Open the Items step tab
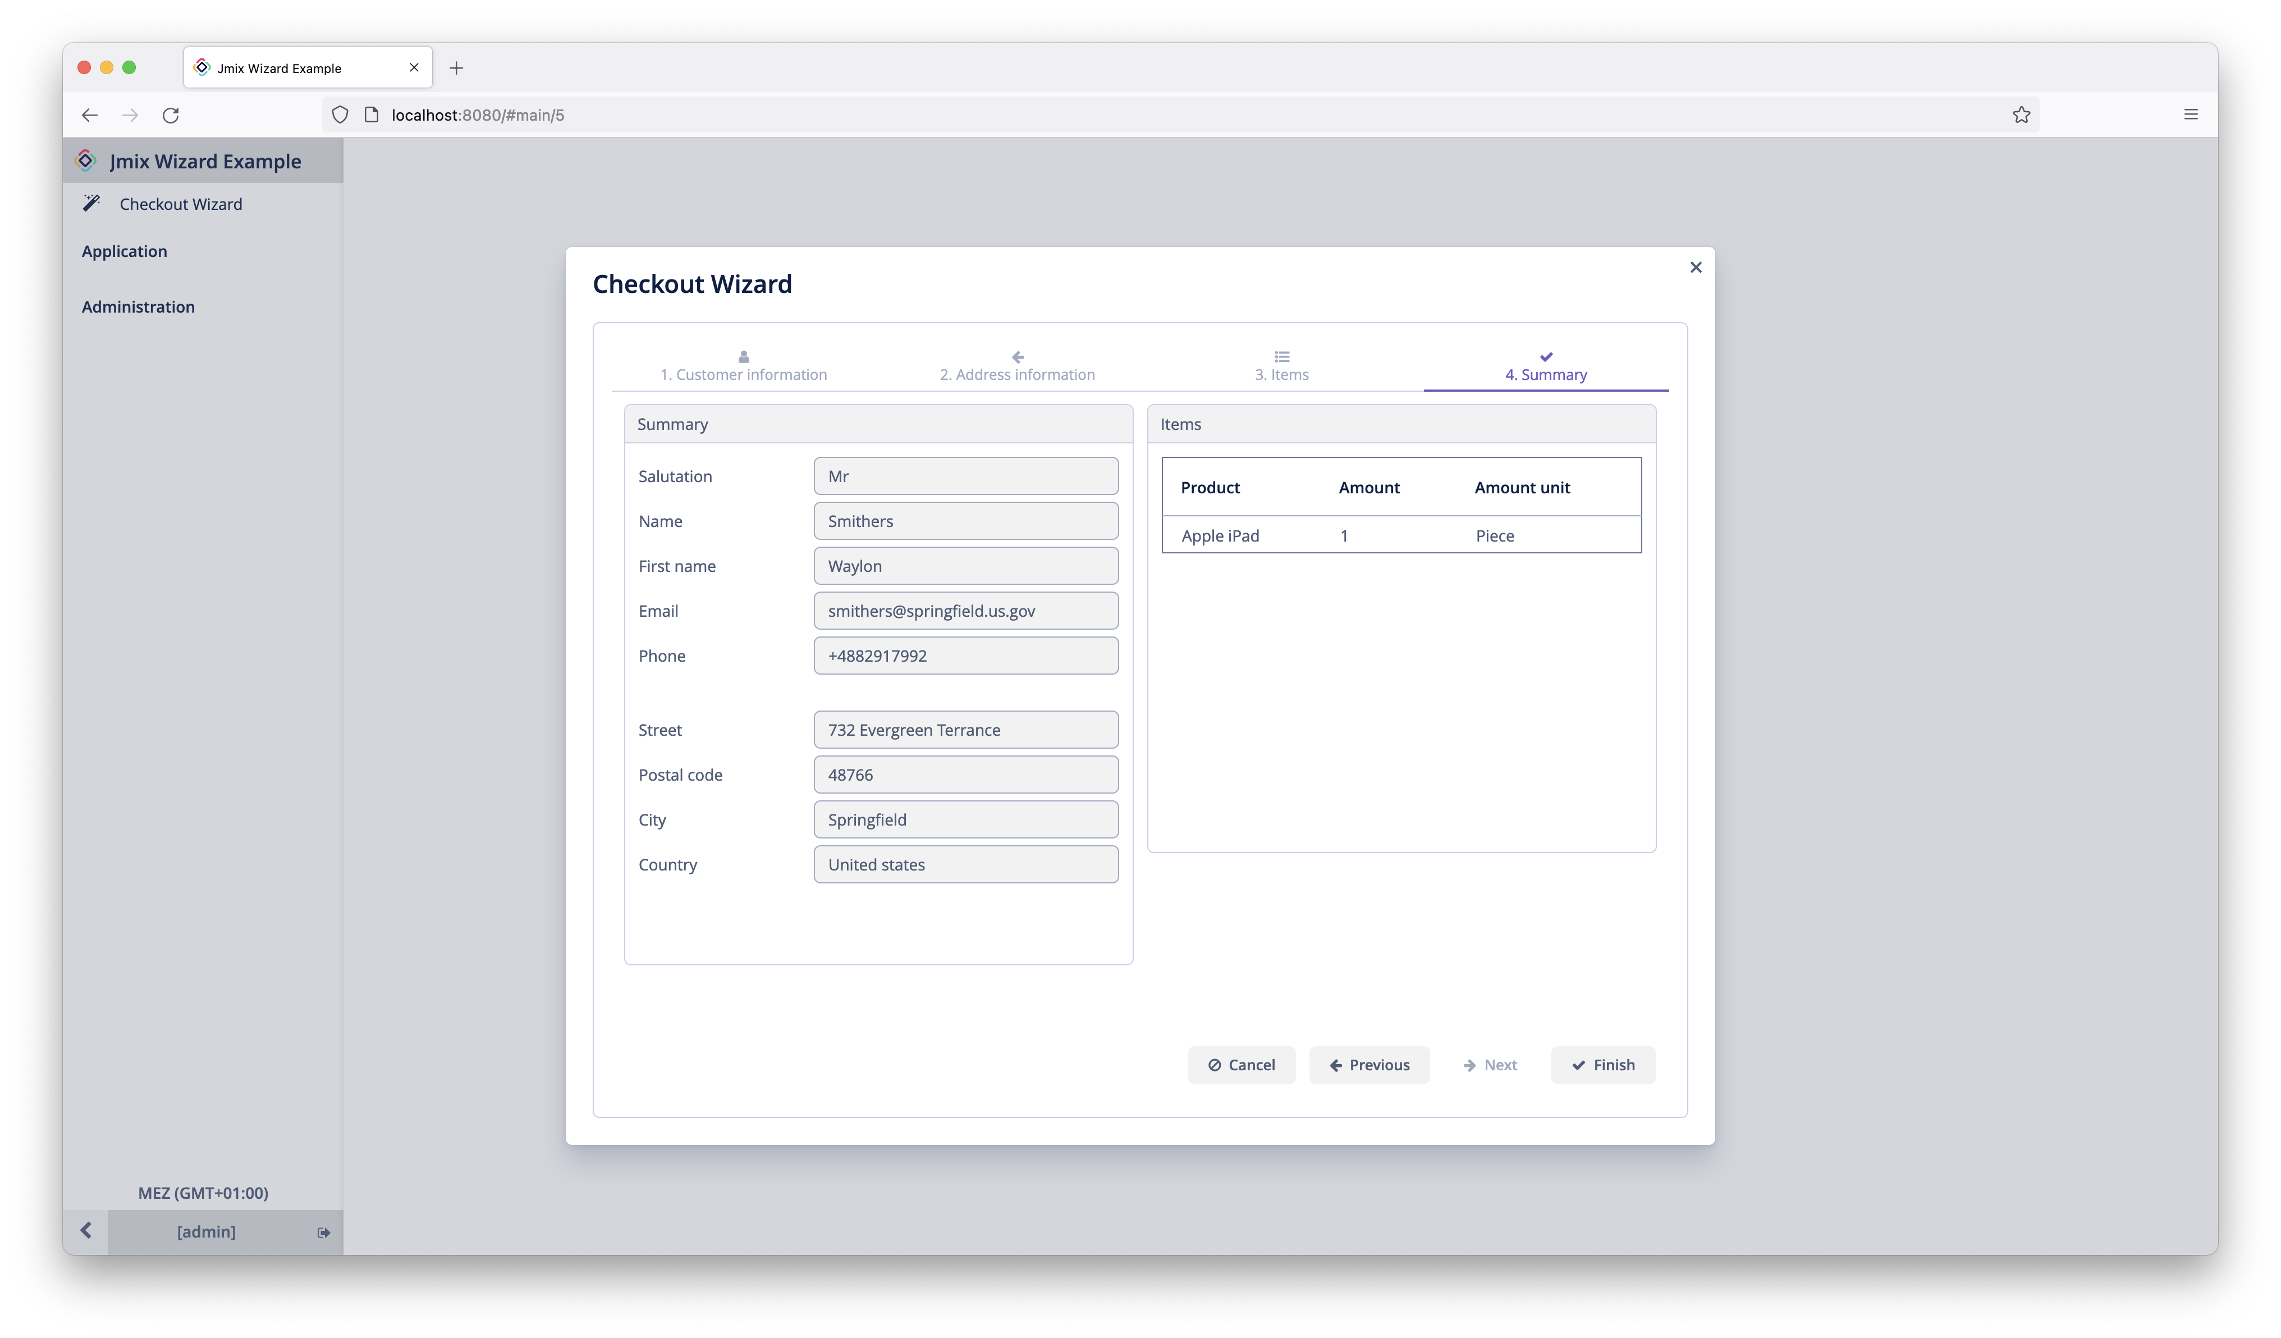 (x=1281, y=366)
